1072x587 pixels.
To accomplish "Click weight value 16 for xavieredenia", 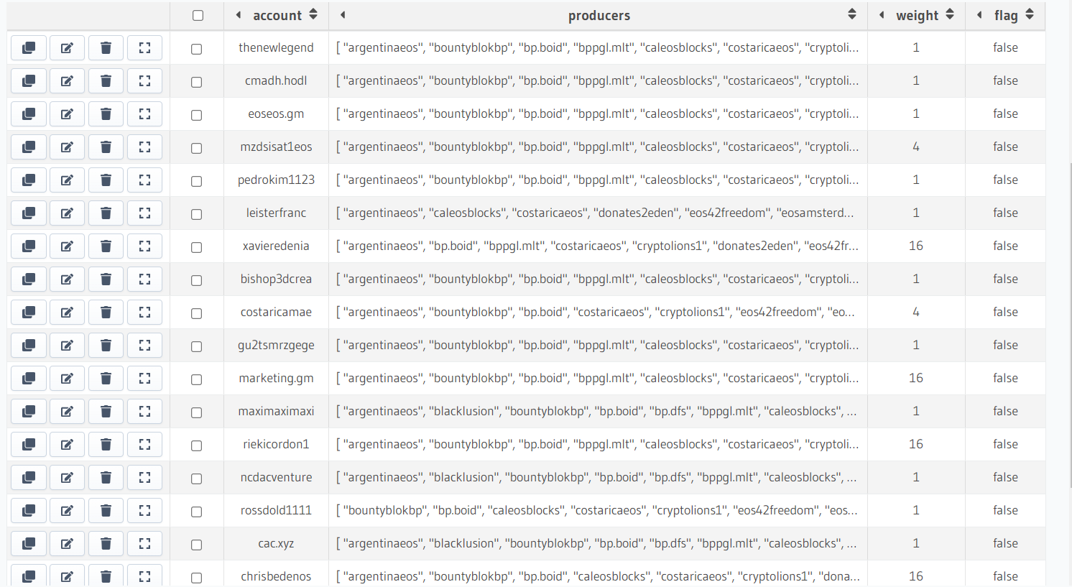I will [x=916, y=246].
